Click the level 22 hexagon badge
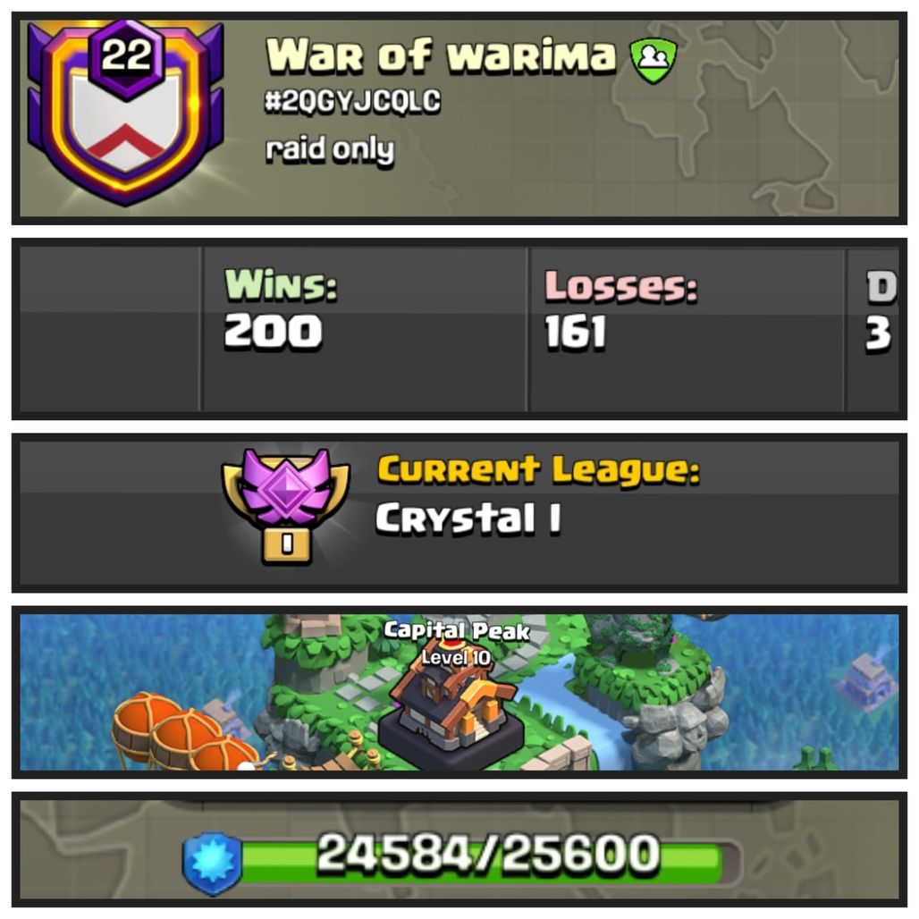 coord(127,57)
